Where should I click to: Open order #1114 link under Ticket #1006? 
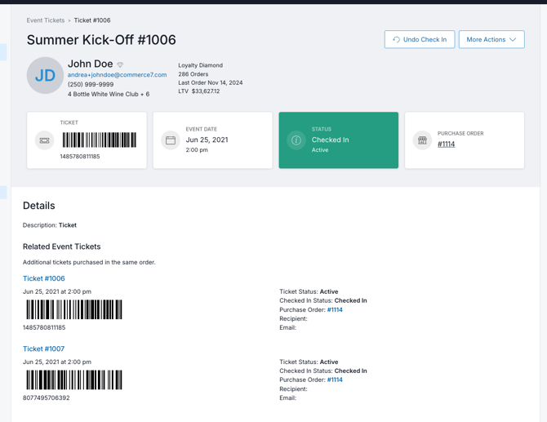tap(335, 310)
